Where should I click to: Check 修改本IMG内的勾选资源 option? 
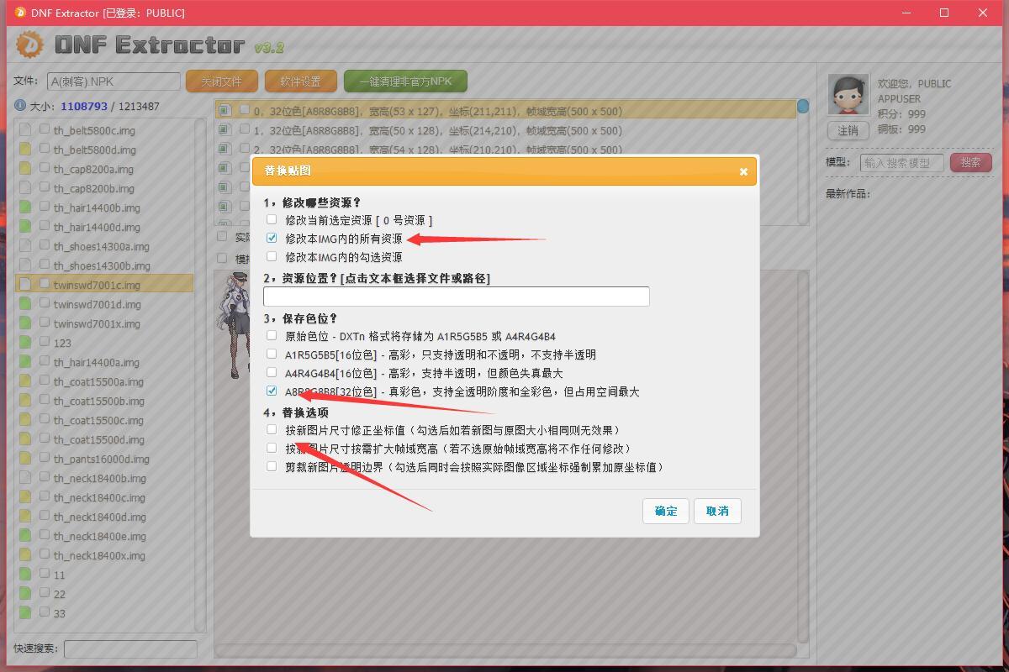click(272, 257)
